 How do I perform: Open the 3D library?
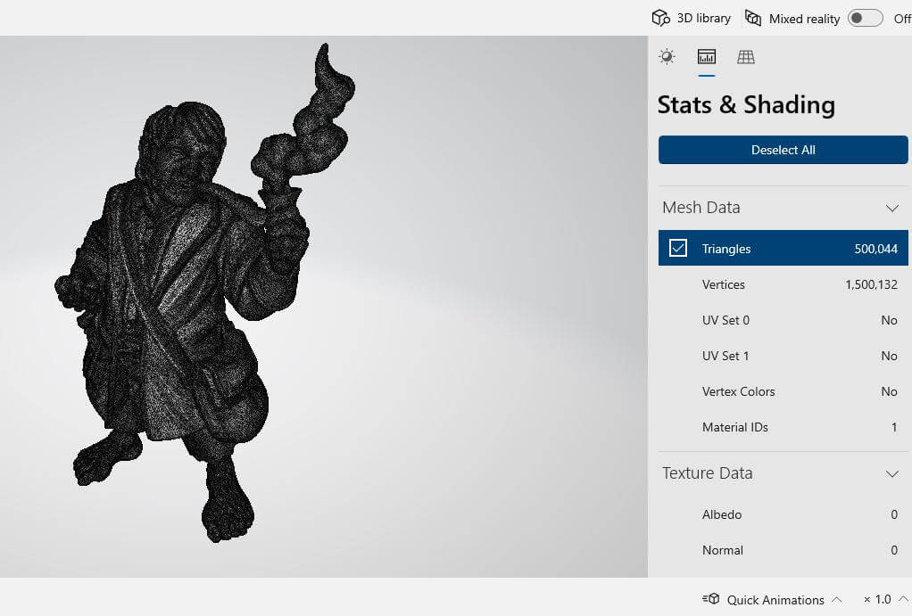691,18
